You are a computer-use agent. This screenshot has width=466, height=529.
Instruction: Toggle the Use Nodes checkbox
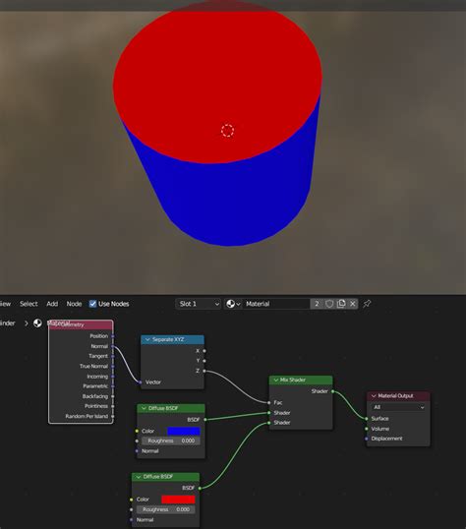click(x=92, y=304)
